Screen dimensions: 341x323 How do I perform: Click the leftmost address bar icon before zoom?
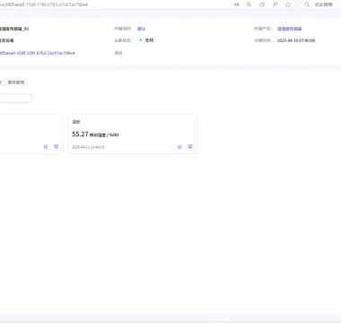coord(236,4)
